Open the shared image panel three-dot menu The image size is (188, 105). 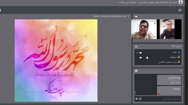129,16
